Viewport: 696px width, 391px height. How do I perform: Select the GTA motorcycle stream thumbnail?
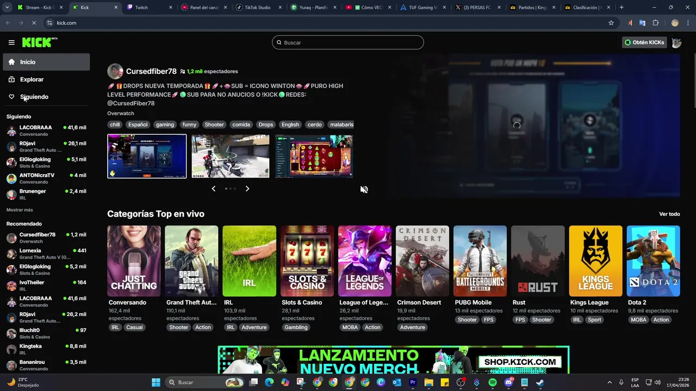pos(231,156)
